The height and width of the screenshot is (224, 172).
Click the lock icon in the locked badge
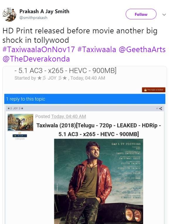tap(145, 90)
